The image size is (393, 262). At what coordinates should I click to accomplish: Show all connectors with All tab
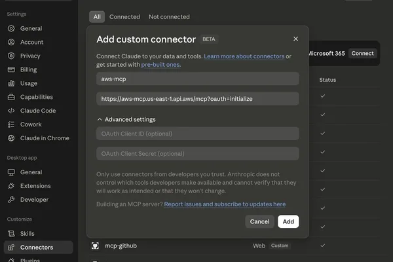[97, 17]
